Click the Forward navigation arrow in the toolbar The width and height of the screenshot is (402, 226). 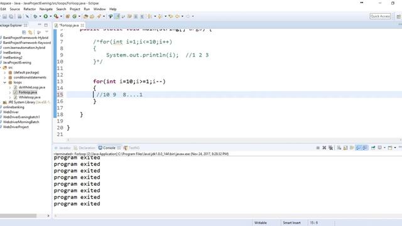point(188,16)
